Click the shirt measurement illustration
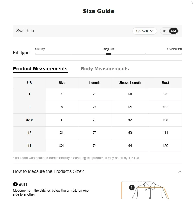The height and width of the screenshot is (201, 193). pyautogui.click(x=149, y=190)
